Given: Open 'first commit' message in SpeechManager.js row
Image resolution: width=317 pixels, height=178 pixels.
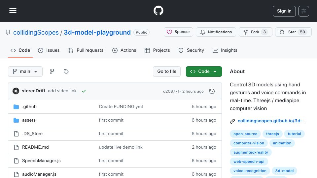Looking at the screenshot, I should coord(111,161).
